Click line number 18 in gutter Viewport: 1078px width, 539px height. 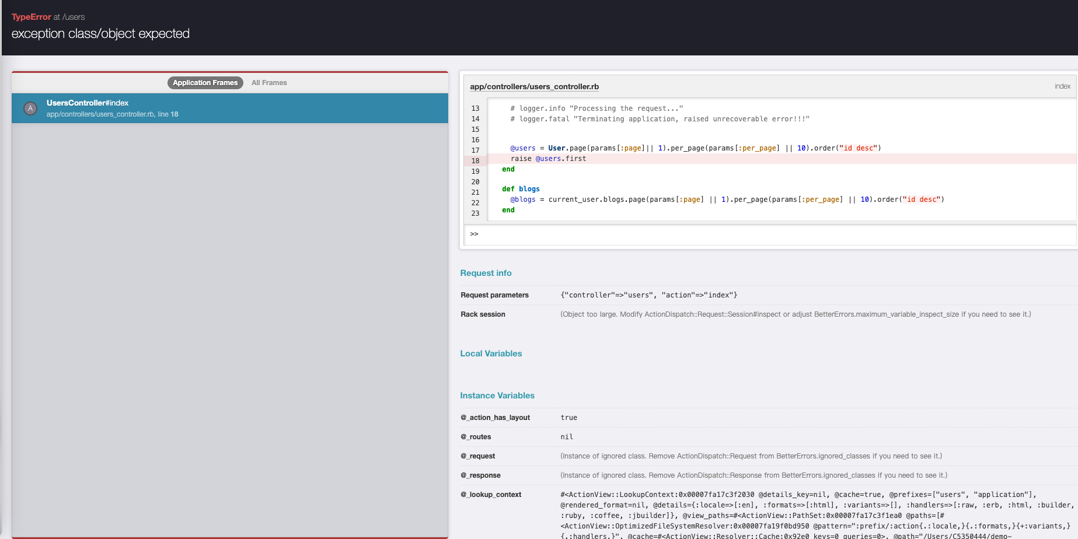tap(475, 161)
